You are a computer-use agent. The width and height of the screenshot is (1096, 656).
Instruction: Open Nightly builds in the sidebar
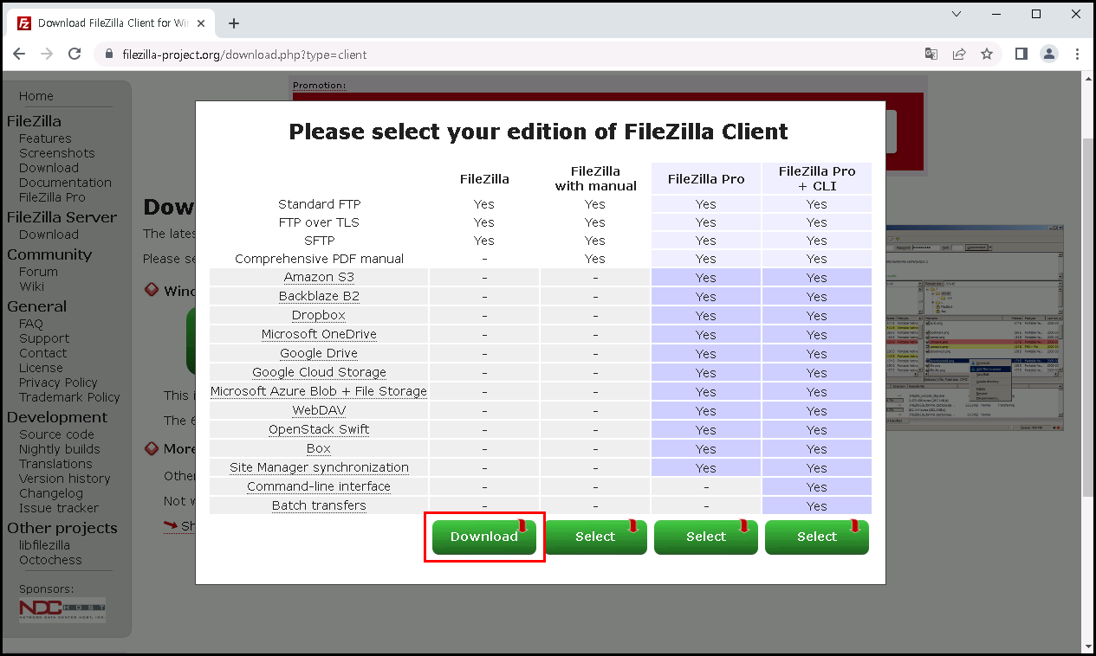(x=60, y=449)
